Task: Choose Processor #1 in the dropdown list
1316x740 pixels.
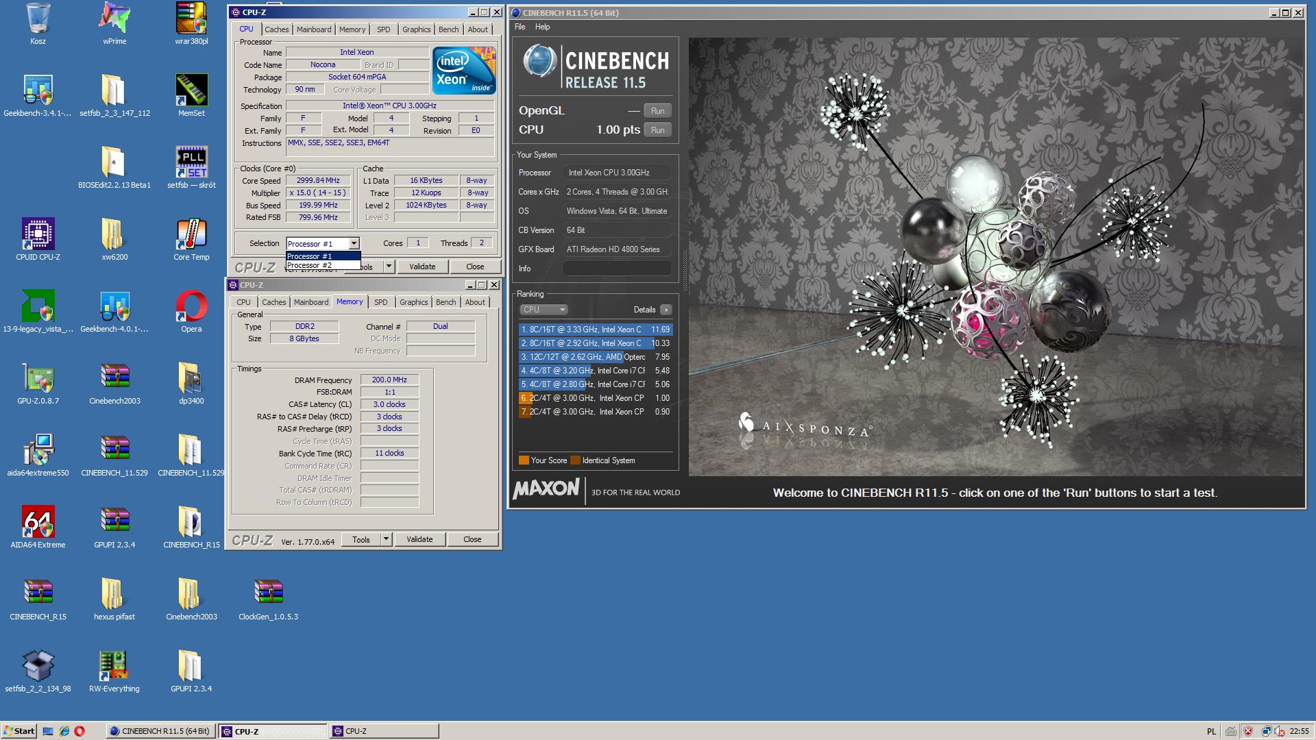Action: (x=322, y=256)
